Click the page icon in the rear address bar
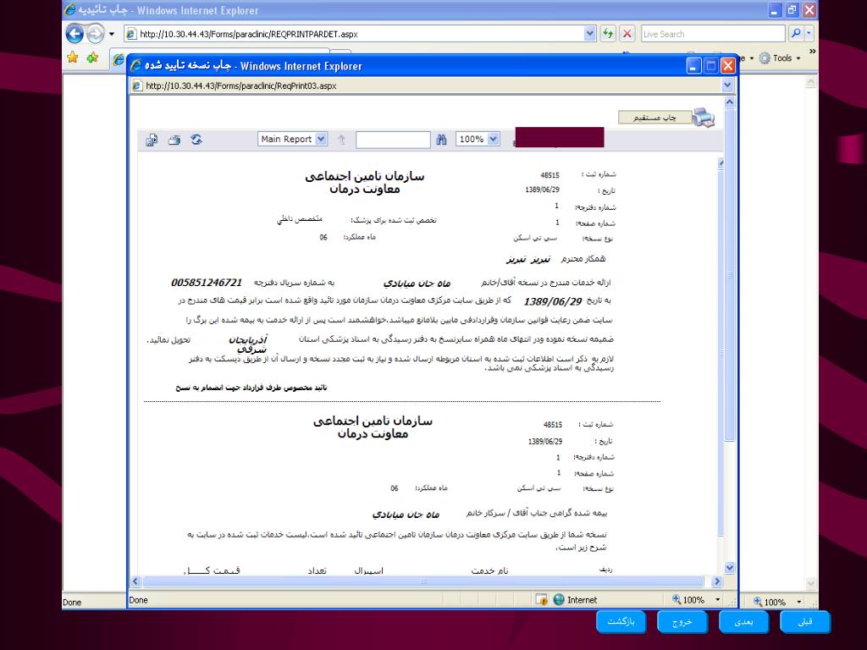867x650 pixels. 131,34
